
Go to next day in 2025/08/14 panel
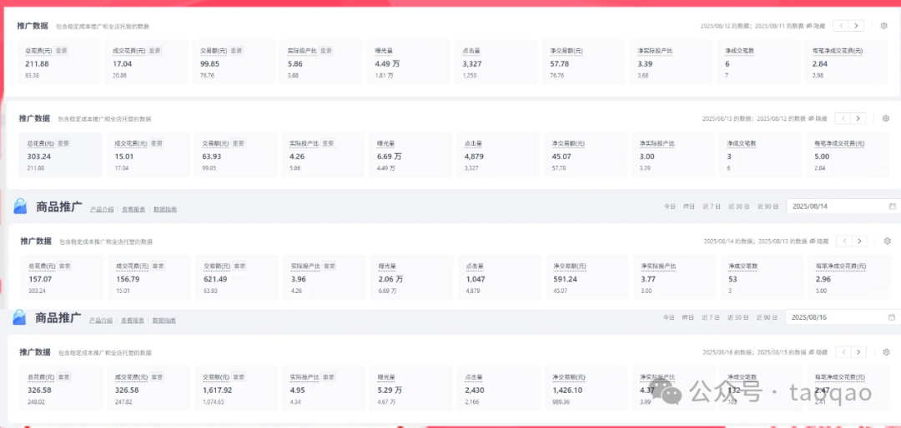point(859,241)
